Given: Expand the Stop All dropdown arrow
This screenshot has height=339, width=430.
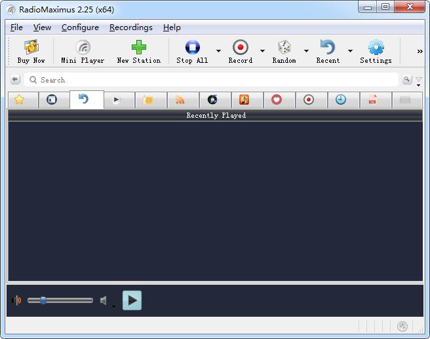Looking at the screenshot, I should pos(218,51).
